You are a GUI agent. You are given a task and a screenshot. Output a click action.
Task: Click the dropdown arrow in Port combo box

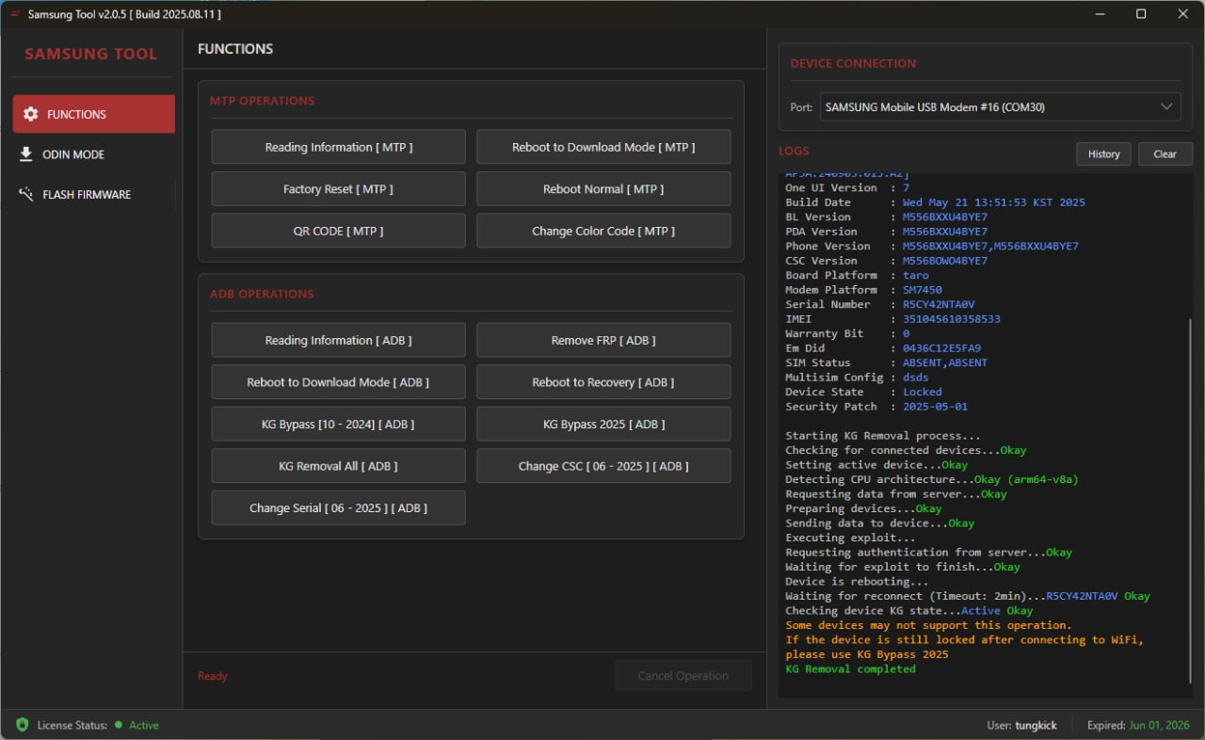(1165, 107)
